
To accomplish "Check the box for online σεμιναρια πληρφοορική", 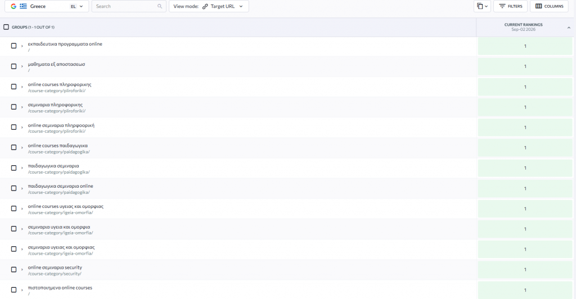I will point(13,127).
